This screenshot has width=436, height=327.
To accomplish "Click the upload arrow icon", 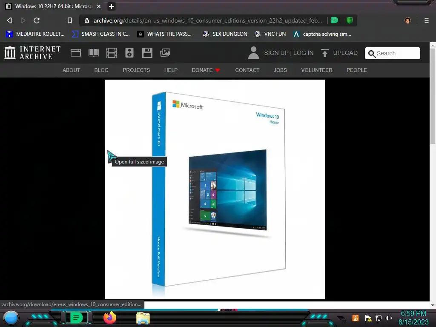I will [x=324, y=53].
